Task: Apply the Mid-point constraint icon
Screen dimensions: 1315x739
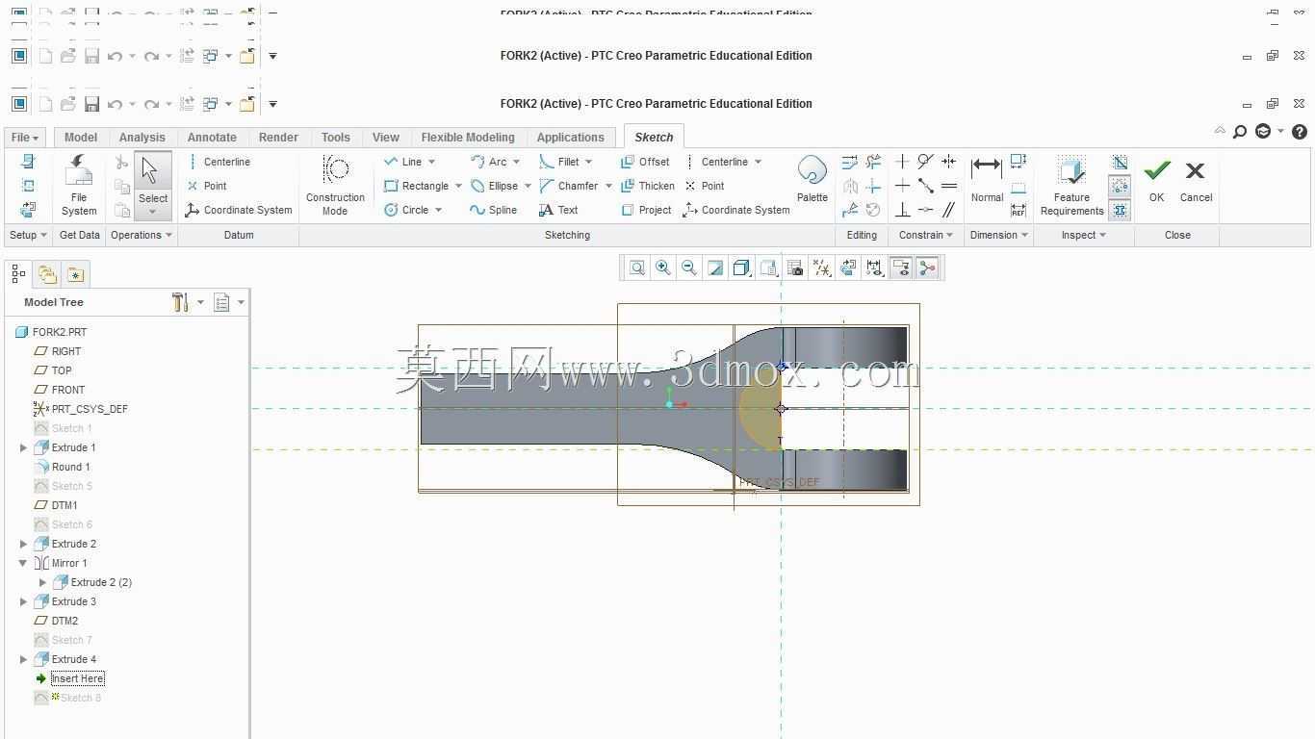Action: [x=925, y=186]
